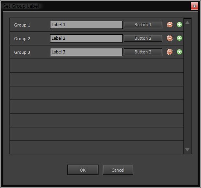201x188 pixels.
Task: Select the Group 3 row label
Action: coord(22,52)
